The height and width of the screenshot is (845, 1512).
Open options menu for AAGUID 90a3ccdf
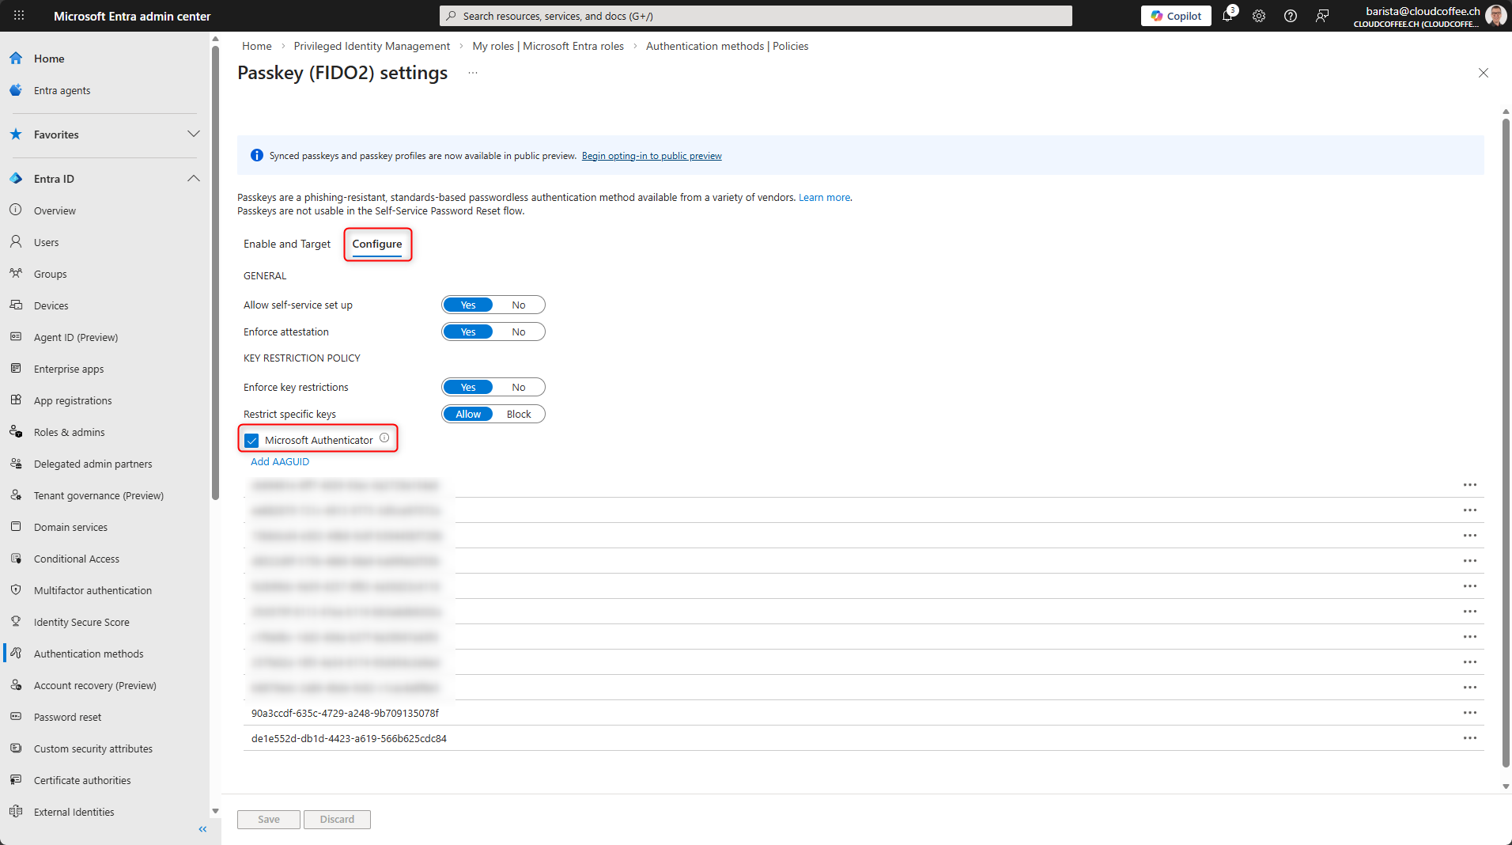1469,713
